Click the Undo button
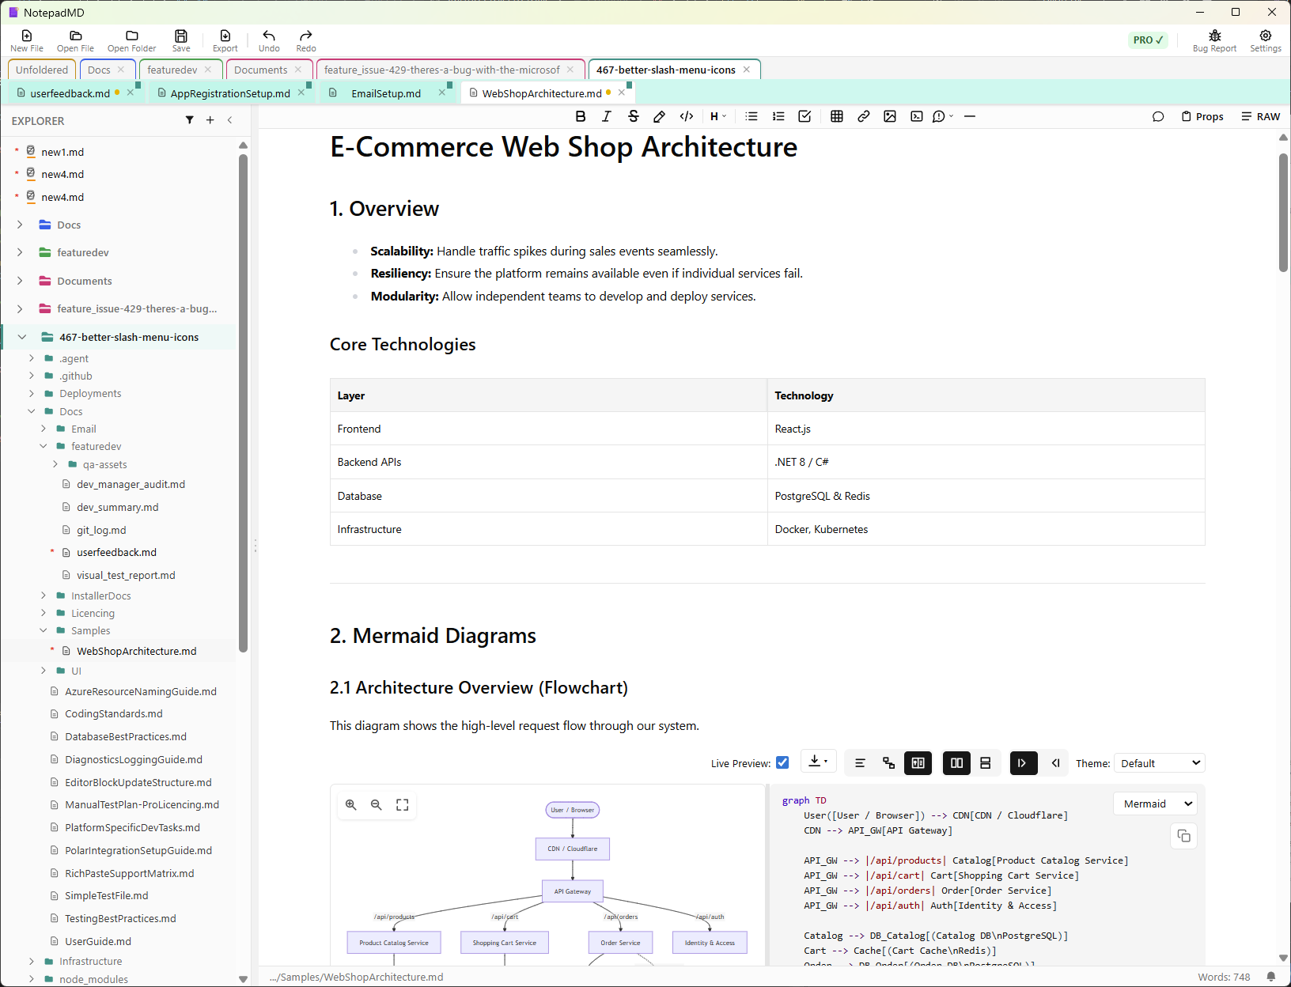 click(x=269, y=40)
